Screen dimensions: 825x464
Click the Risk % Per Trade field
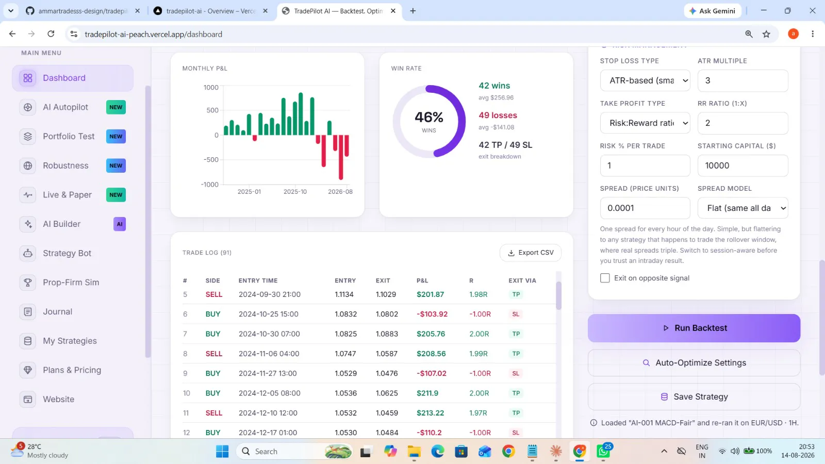pyautogui.click(x=645, y=165)
